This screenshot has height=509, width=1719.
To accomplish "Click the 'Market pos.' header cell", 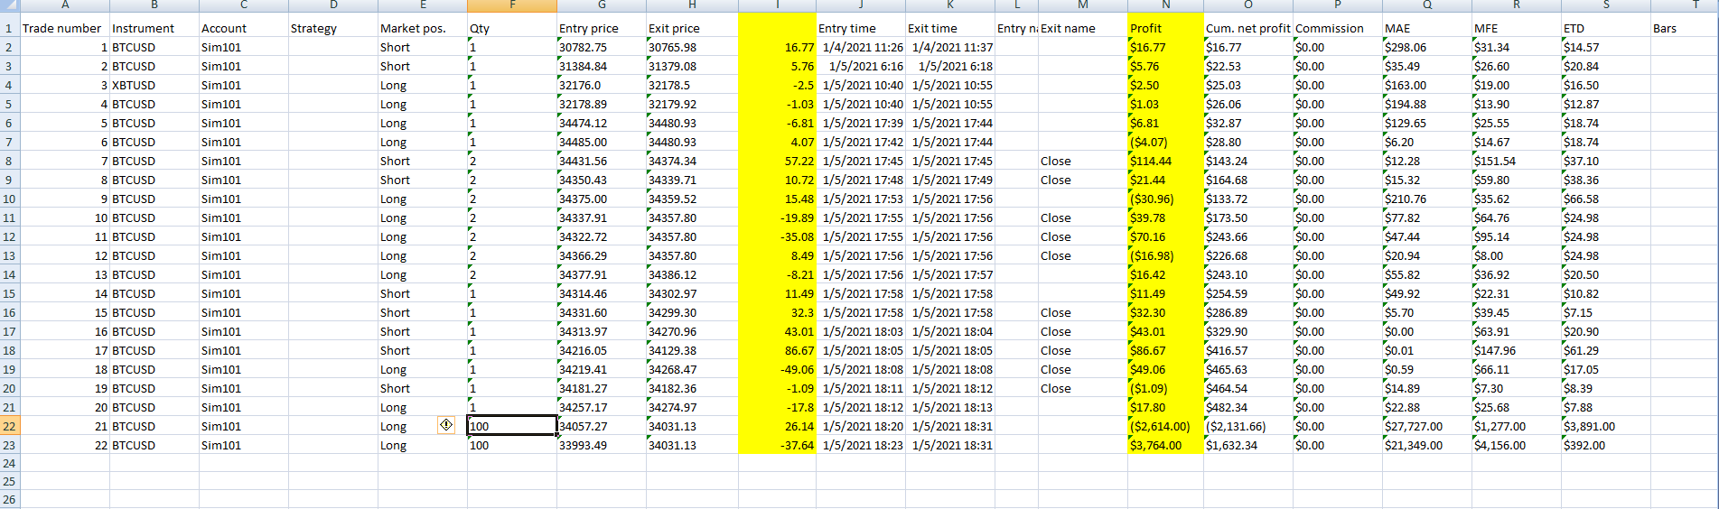I will [422, 28].
